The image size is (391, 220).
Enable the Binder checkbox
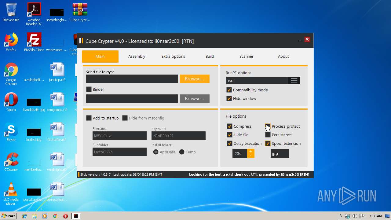click(89, 89)
